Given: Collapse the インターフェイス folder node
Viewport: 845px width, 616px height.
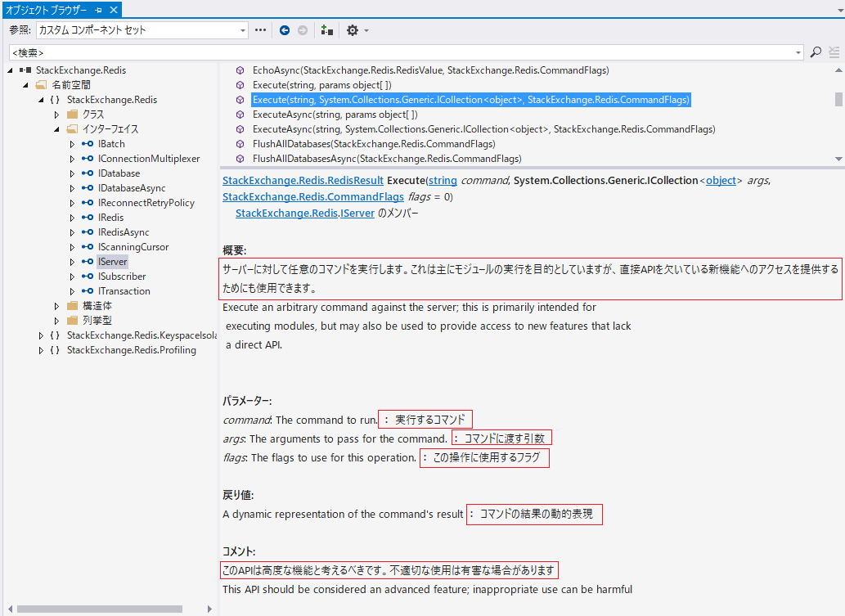Looking at the screenshot, I should coord(56,129).
